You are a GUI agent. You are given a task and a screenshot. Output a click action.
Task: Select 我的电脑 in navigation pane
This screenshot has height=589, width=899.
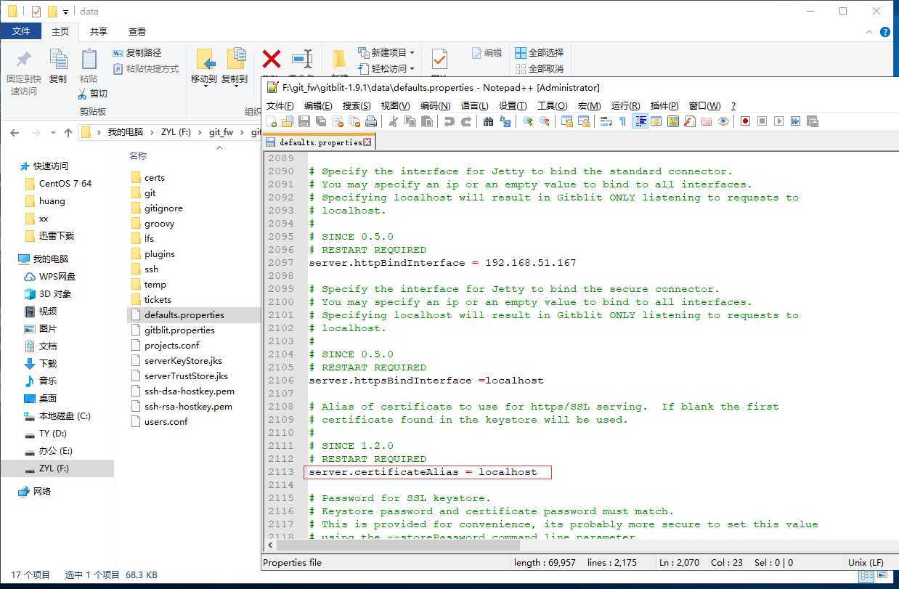coord(42,259)
